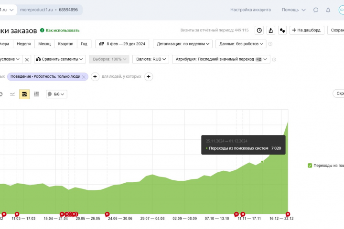
Task: Switch to the column chart icon
Action: coord(36,94)
